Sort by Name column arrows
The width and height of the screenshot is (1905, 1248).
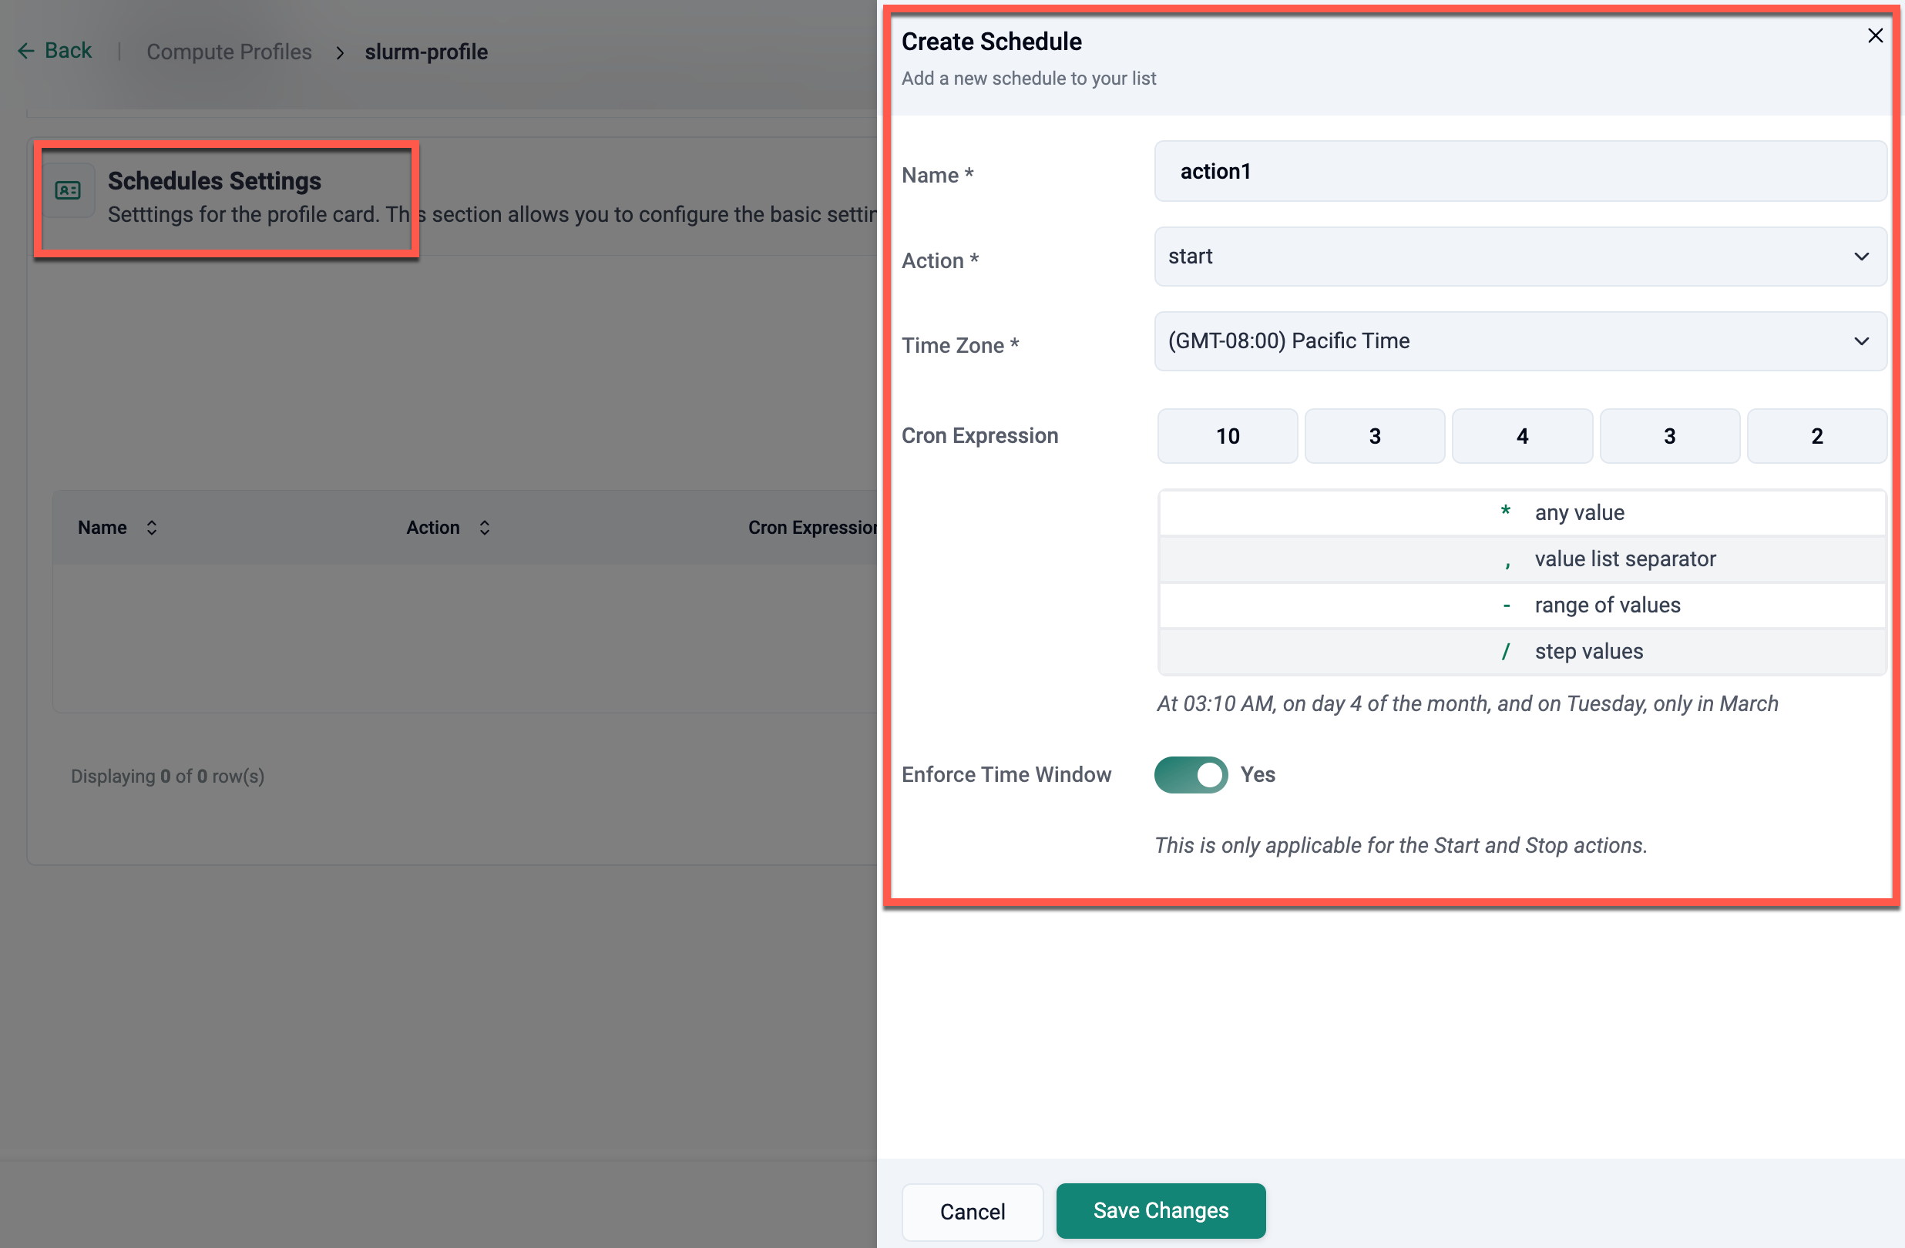[151, 528]
